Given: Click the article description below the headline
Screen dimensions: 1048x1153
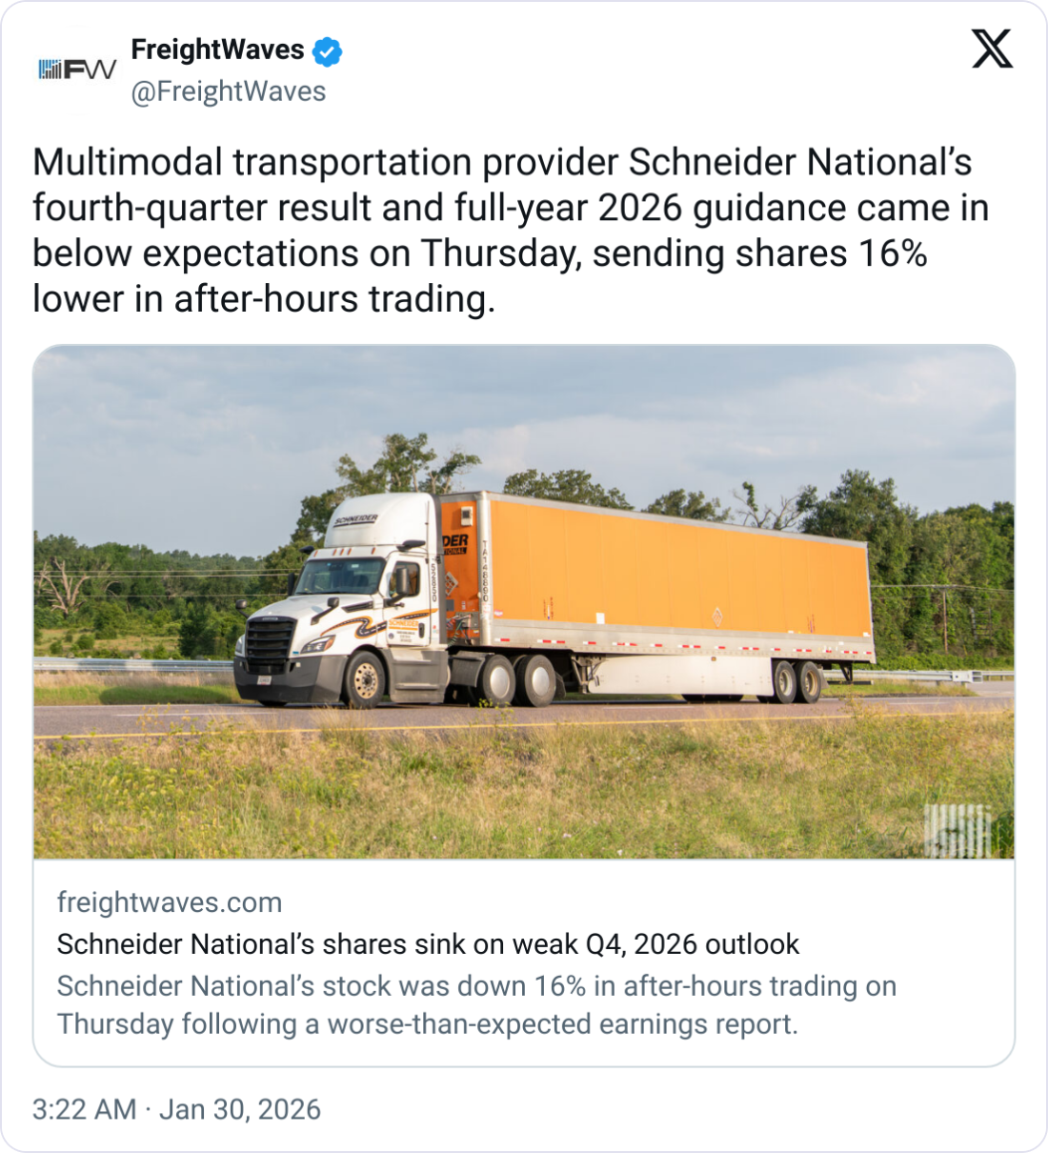Looking at the screenshot, I should point(476,1004).
